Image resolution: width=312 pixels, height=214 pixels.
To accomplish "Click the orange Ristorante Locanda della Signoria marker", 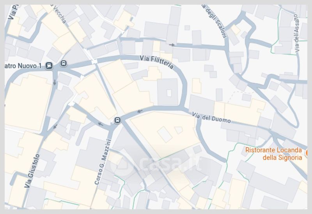I will [307, 153].
